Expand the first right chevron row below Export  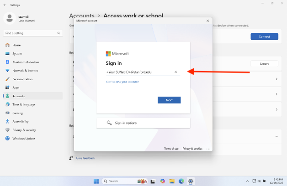click(276, 79)
